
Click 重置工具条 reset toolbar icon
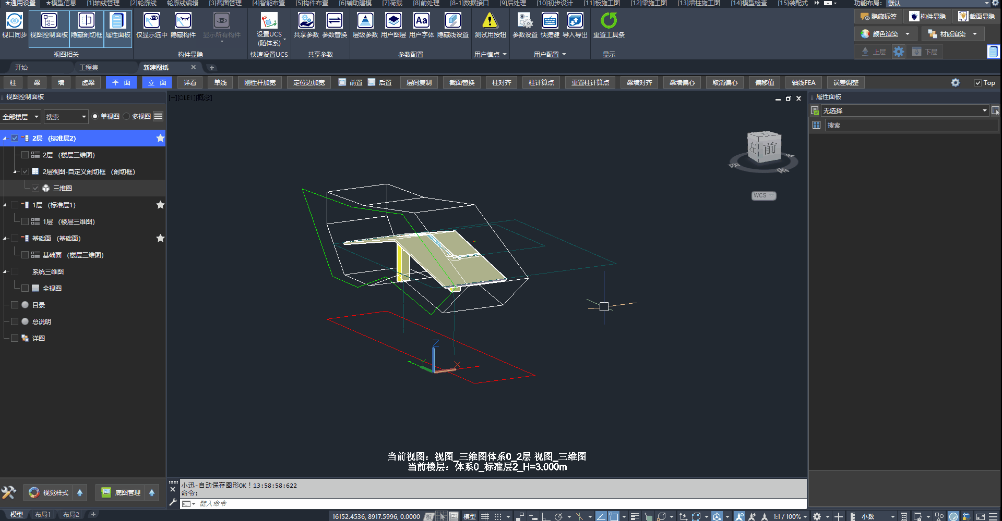click(x=609, y=21)
